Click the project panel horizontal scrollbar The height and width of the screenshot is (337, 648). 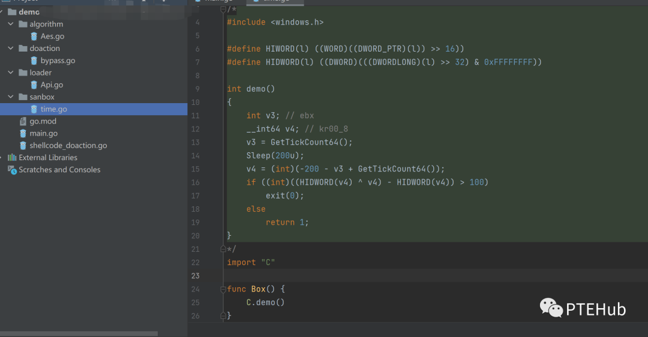point(79,333)
